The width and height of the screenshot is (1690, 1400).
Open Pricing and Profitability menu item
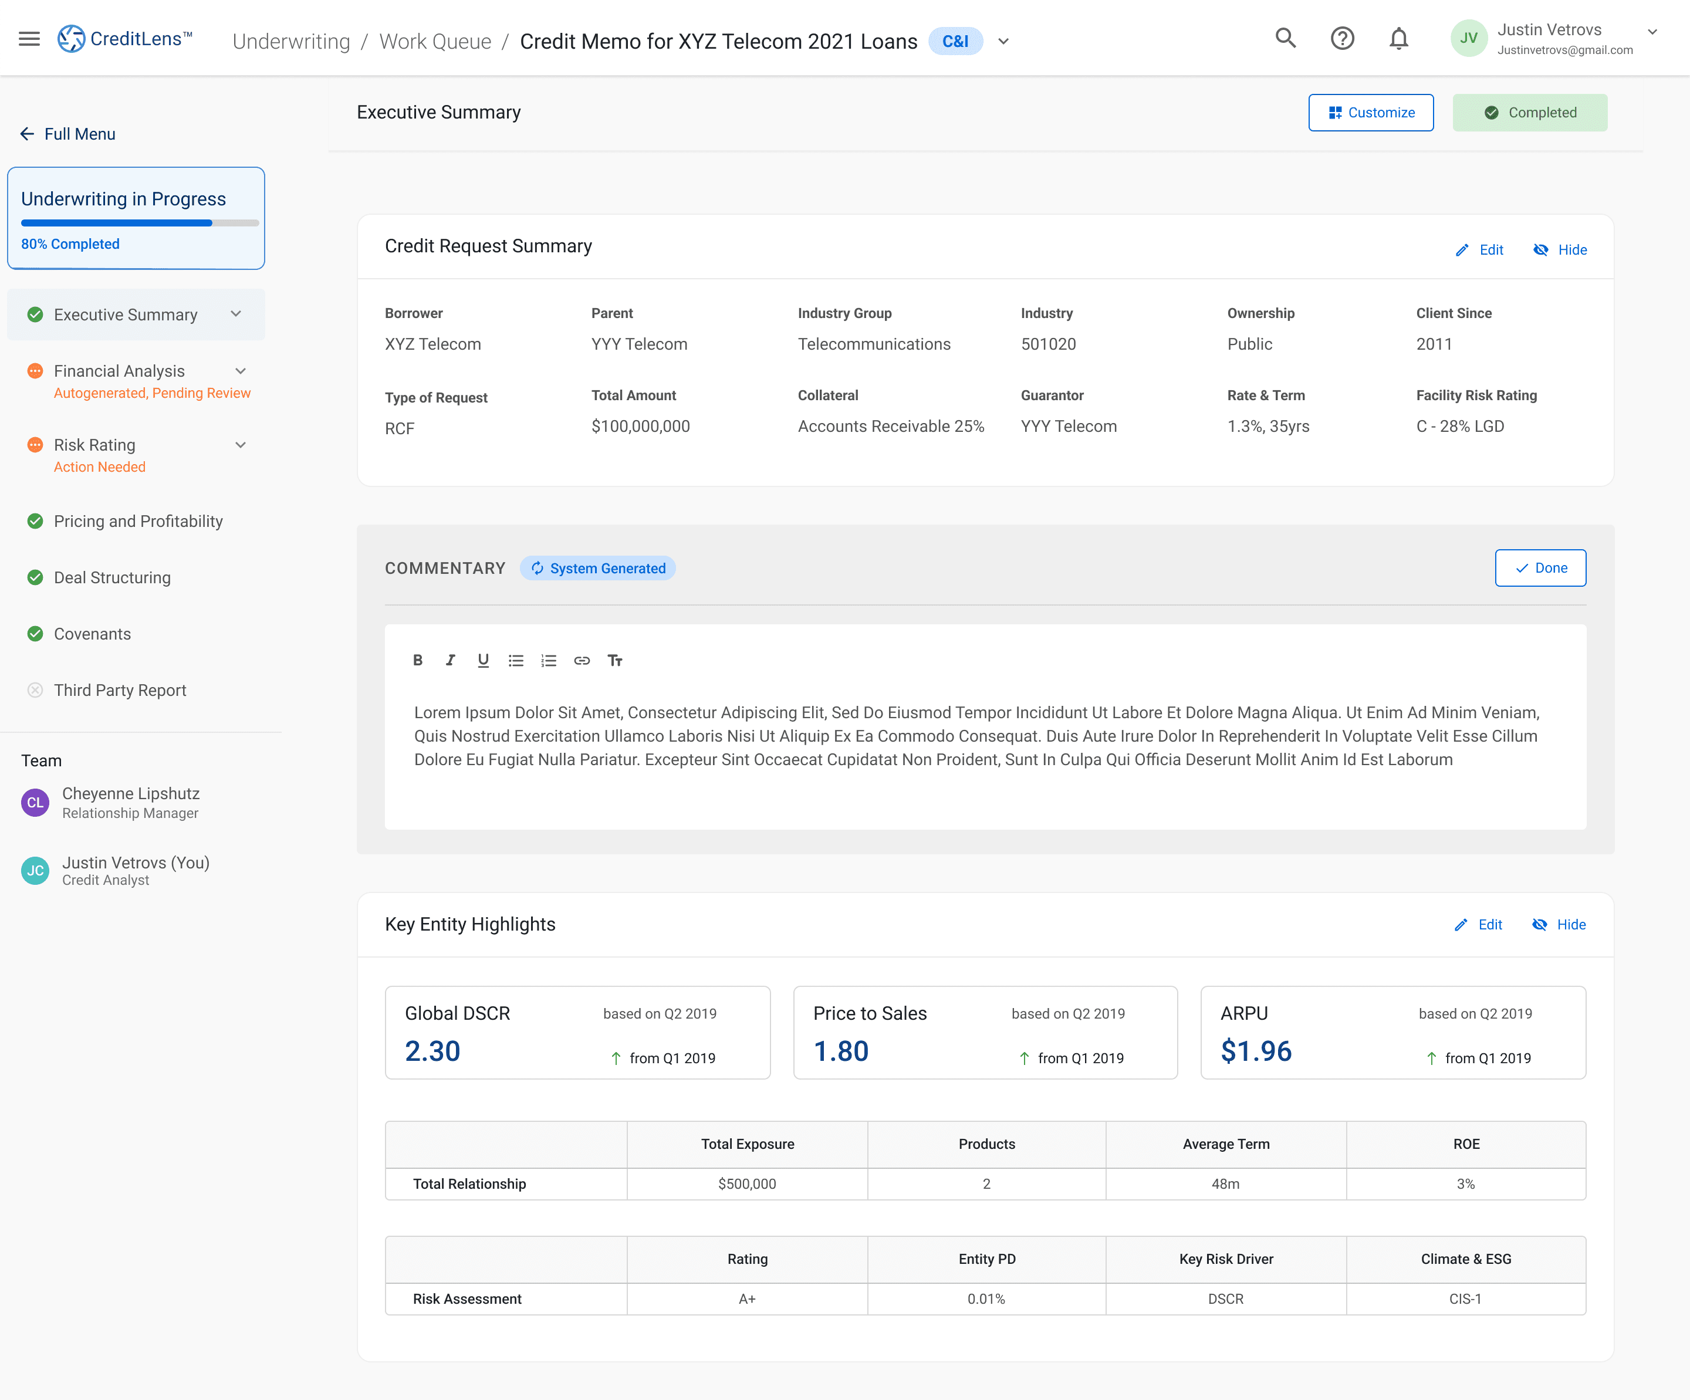(x=138, y=522)
